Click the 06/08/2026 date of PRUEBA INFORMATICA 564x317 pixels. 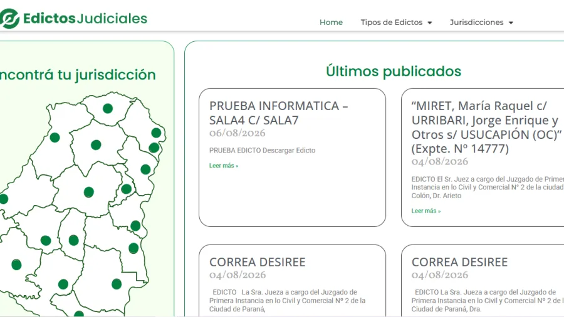pos(238,133)
